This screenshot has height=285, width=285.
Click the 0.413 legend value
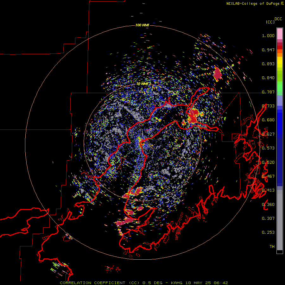268,190
